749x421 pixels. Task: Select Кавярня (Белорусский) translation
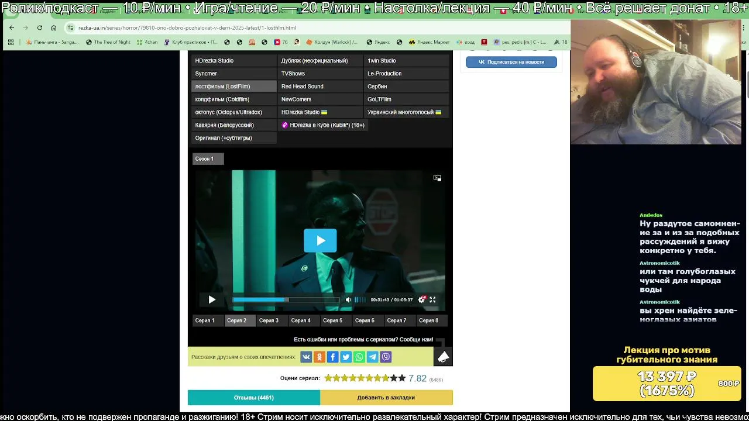[233, 125]
